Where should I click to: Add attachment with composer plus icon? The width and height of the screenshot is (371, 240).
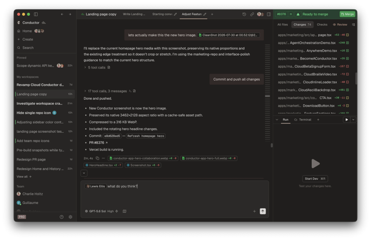(x=254, y=211)
